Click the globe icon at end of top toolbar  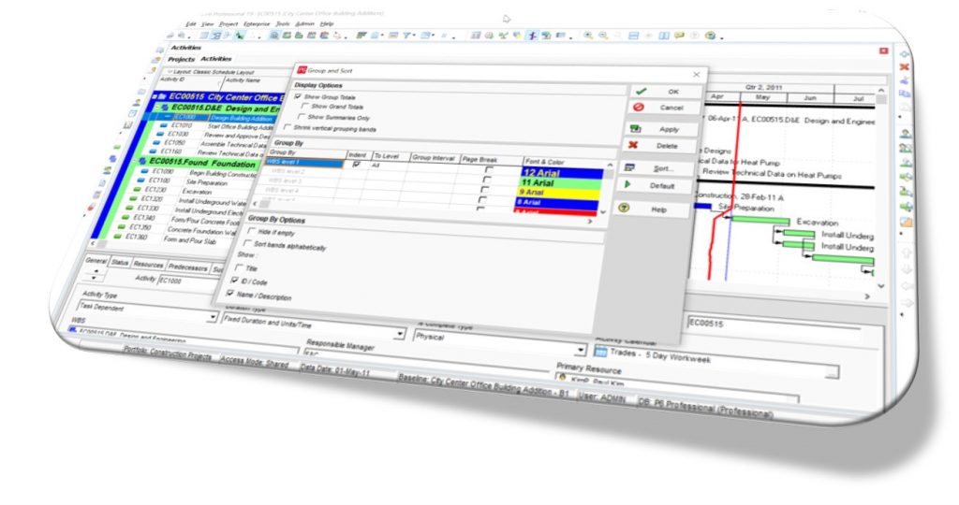click(x=711, y=36)
